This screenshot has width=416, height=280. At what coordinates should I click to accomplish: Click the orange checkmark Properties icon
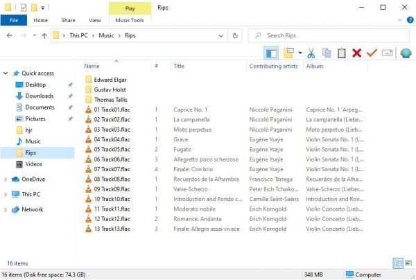372,53
